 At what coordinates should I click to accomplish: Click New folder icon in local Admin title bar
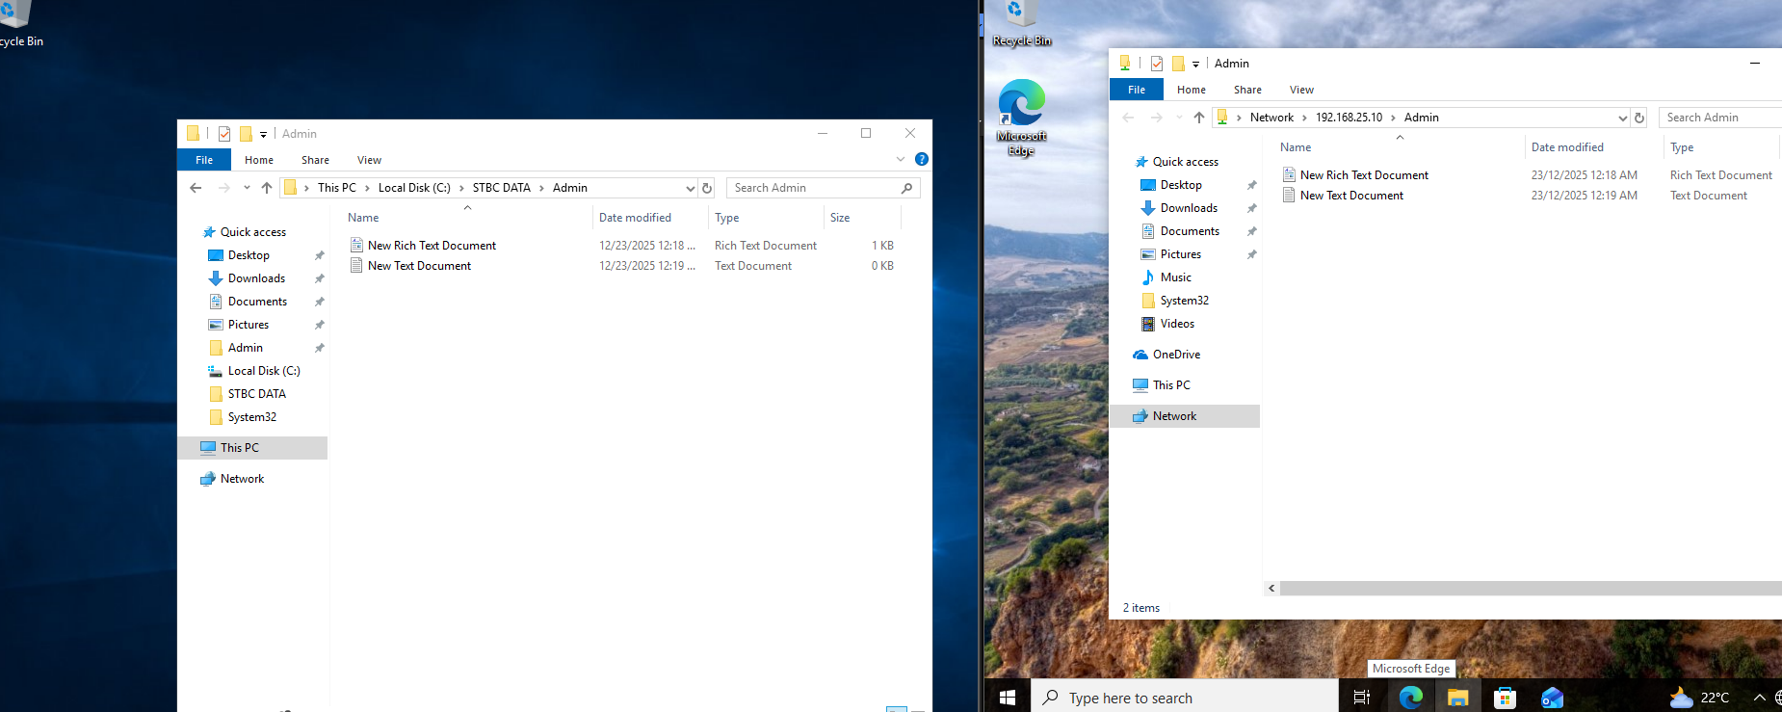point(246,134)
